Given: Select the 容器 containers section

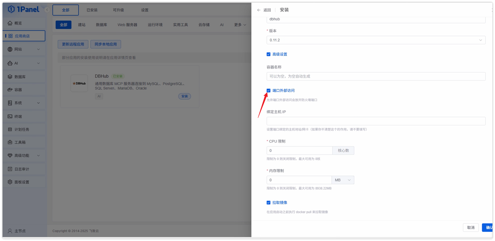Looking at the screenshot, I should click(x=17, y=89).
